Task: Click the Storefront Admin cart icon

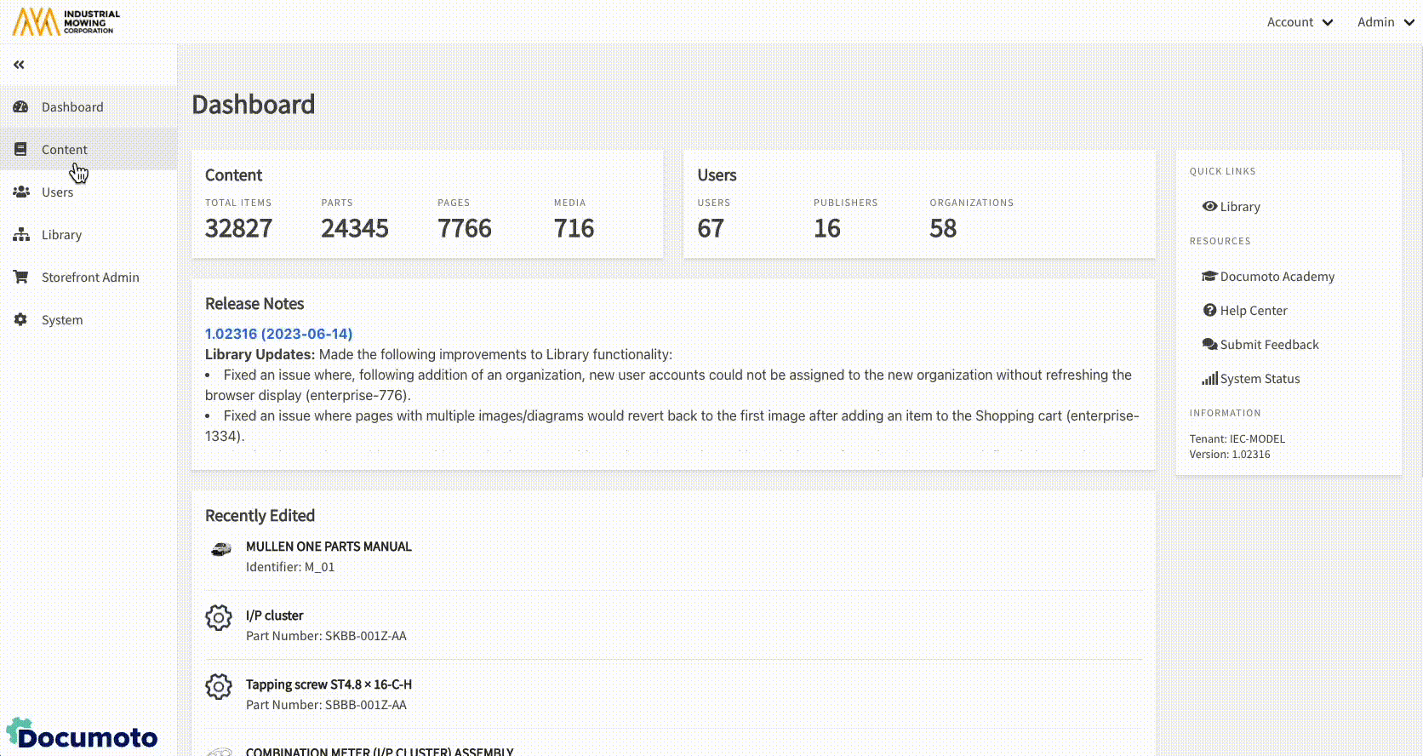Action: tap(21, 278)
